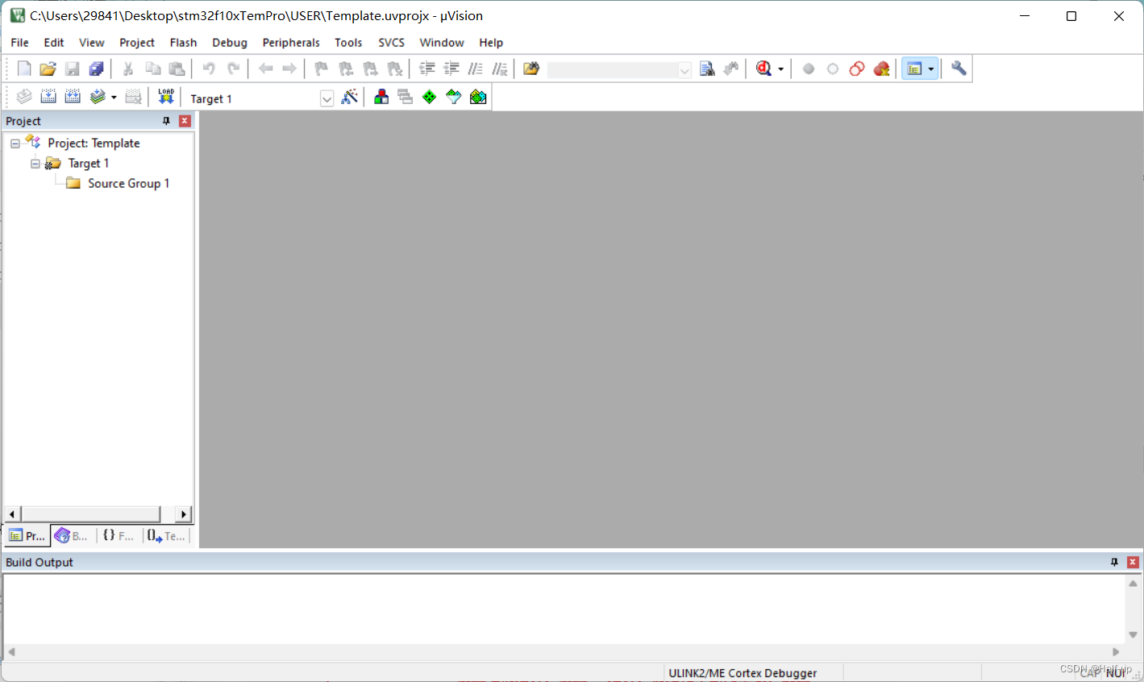Screen dimensions: 1144x682
Task: Click the Copy icon in toolbar
Action: point(152,69)
